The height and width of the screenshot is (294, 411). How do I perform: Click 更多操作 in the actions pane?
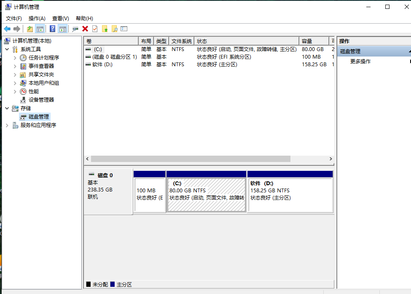pos(360,62)
